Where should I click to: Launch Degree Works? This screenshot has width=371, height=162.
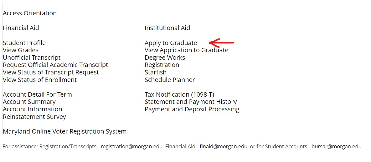point(165,58)
